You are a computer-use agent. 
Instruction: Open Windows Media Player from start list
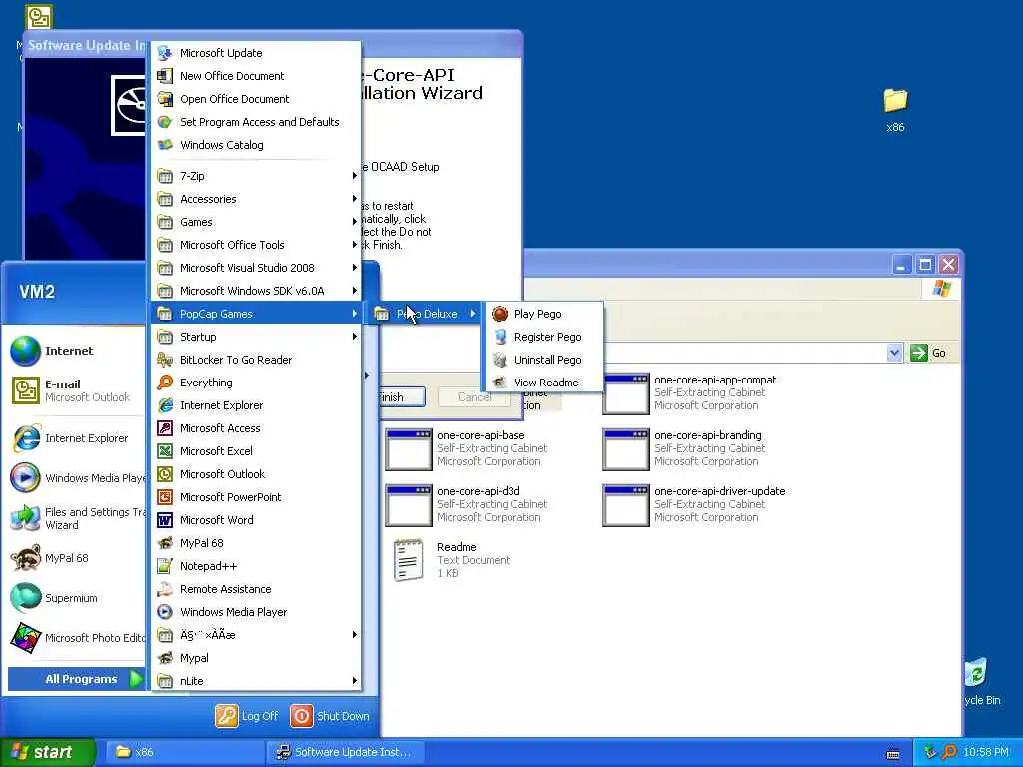[x=75, y=478]
